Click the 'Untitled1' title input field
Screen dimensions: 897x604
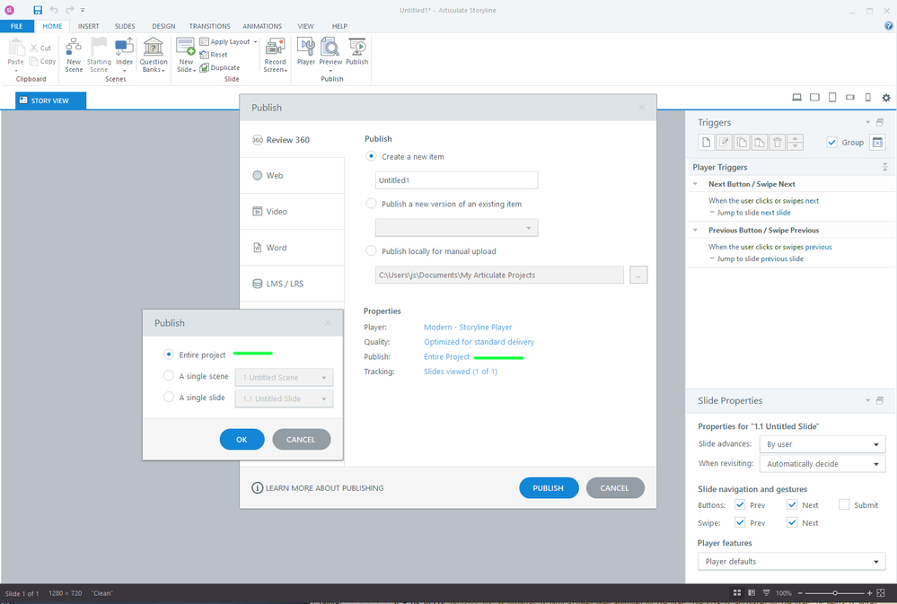click(x=456, y=180)
